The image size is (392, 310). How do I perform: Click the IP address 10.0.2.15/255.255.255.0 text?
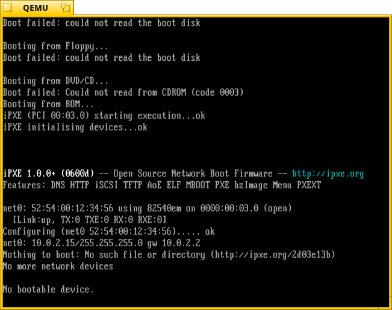click(x=87, y=243)
